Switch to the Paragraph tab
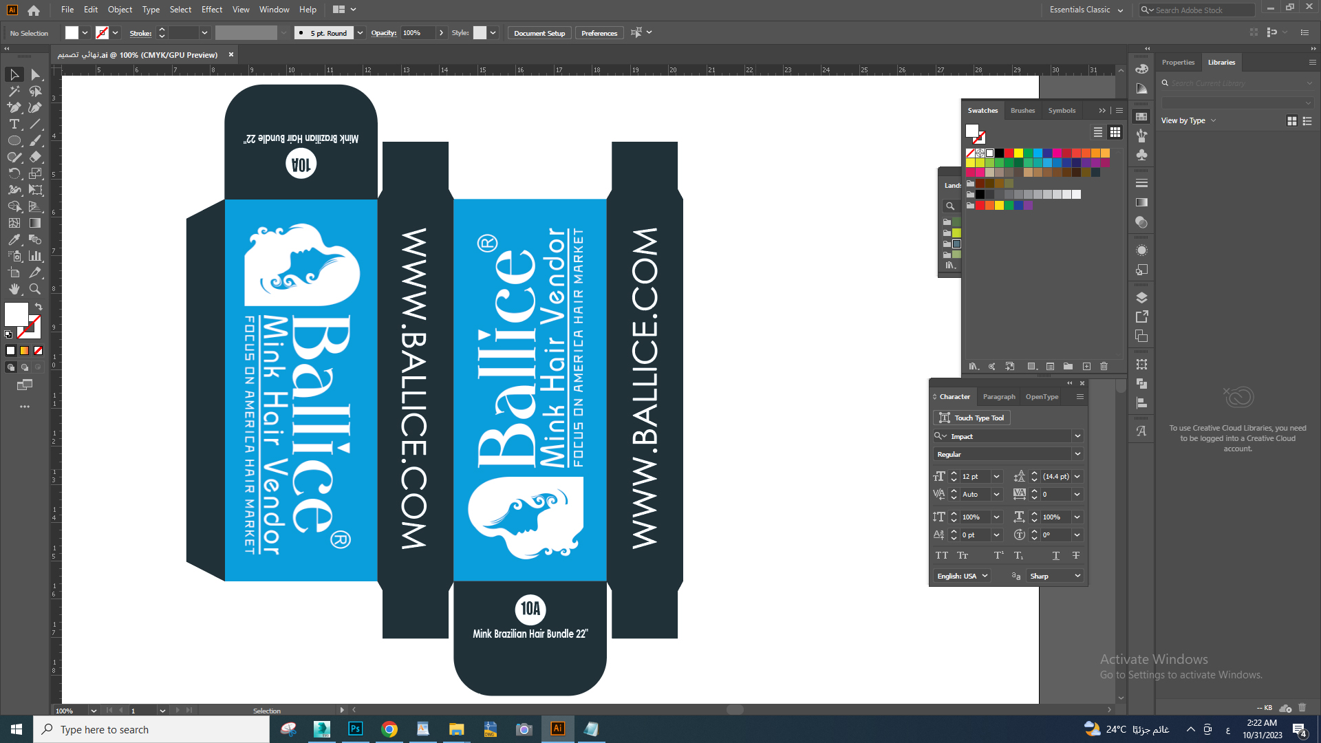1321x743 pixels. pos(999,396)
